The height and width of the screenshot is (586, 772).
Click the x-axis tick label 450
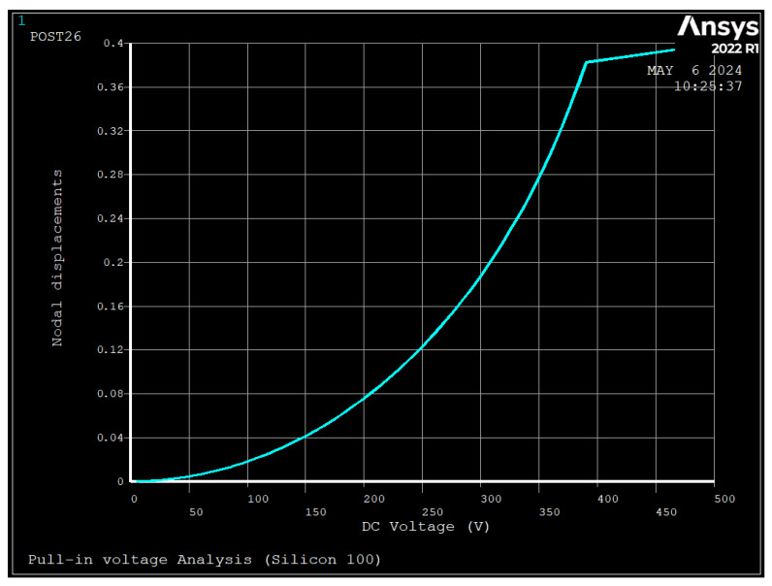click(x=666, y=512)
